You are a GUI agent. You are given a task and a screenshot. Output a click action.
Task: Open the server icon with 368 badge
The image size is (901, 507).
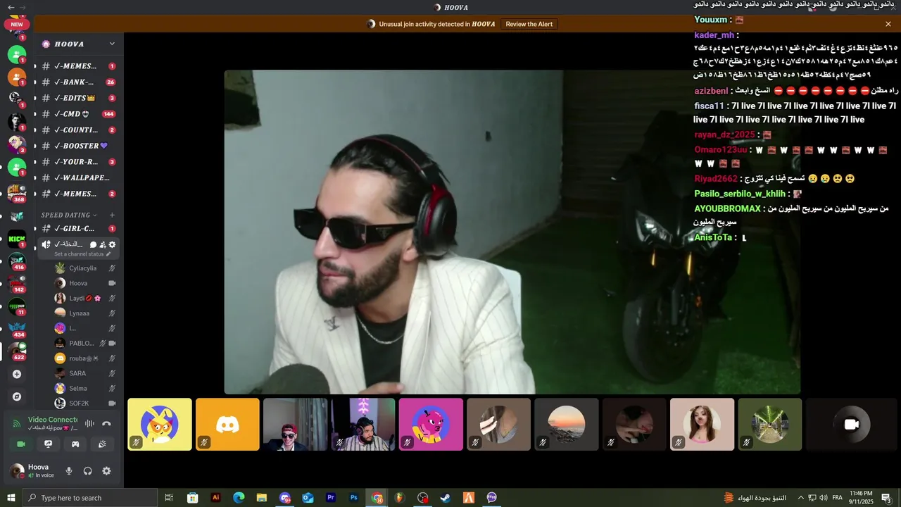(17, 192)
